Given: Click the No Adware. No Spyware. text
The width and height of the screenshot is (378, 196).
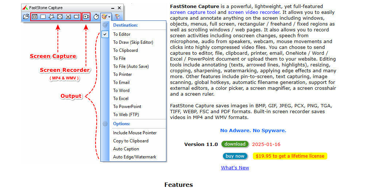Looking at the screenshot, I should pyautogui.click(x=253, y=131).
